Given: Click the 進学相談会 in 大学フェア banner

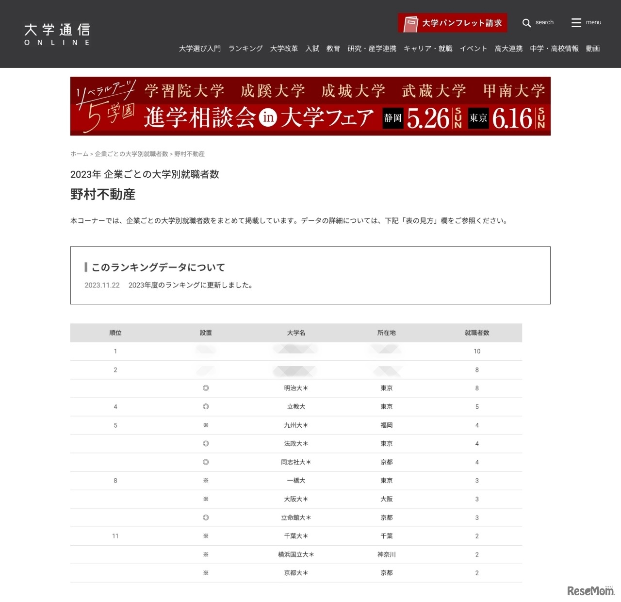Looking at the screenshot, I should click(x=310, y=106).
